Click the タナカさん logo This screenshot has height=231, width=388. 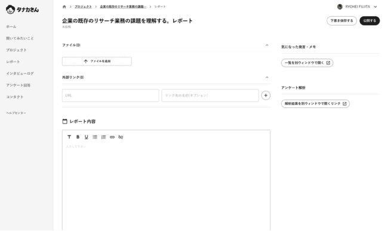(x=22, y=10)
